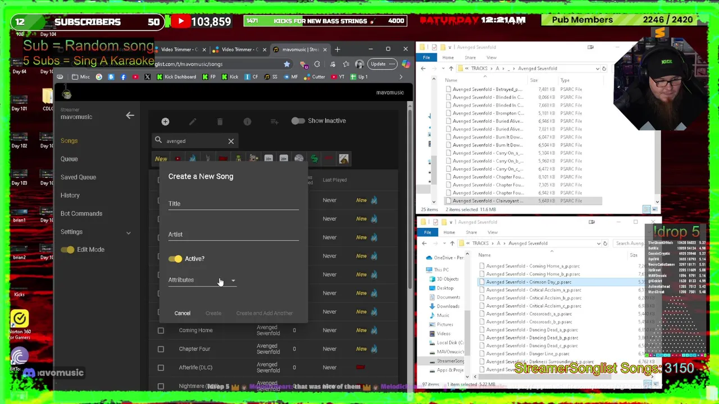Open a new browser tab with plus icon
Screen dimensions: 719x404
pyautogui.click(x=338, y=49)
